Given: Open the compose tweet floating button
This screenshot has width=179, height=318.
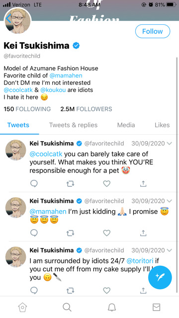Looking at the screenshot, I should click(160, 277).
